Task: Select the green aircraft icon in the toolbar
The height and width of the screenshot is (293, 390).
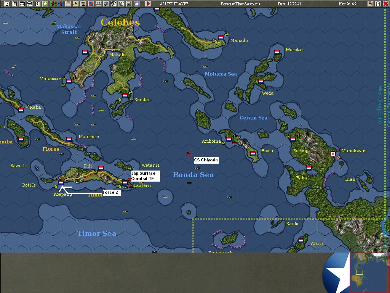Action: pyautogui.click(x=53, y=3)
